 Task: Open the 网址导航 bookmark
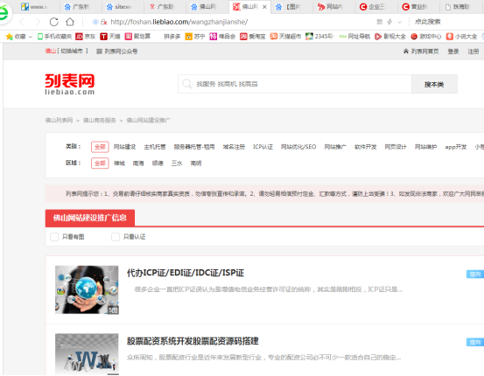(354, 37)
